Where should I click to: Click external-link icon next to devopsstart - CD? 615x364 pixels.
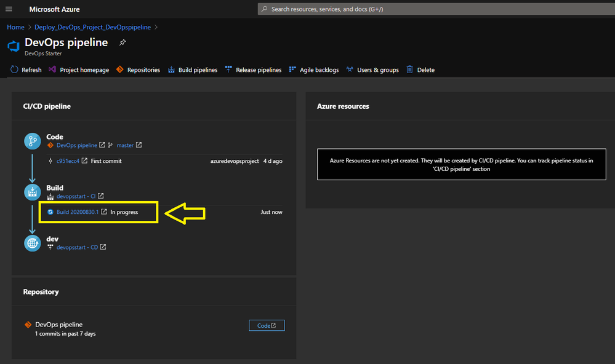pyautogui.click(x=103, y=247)
